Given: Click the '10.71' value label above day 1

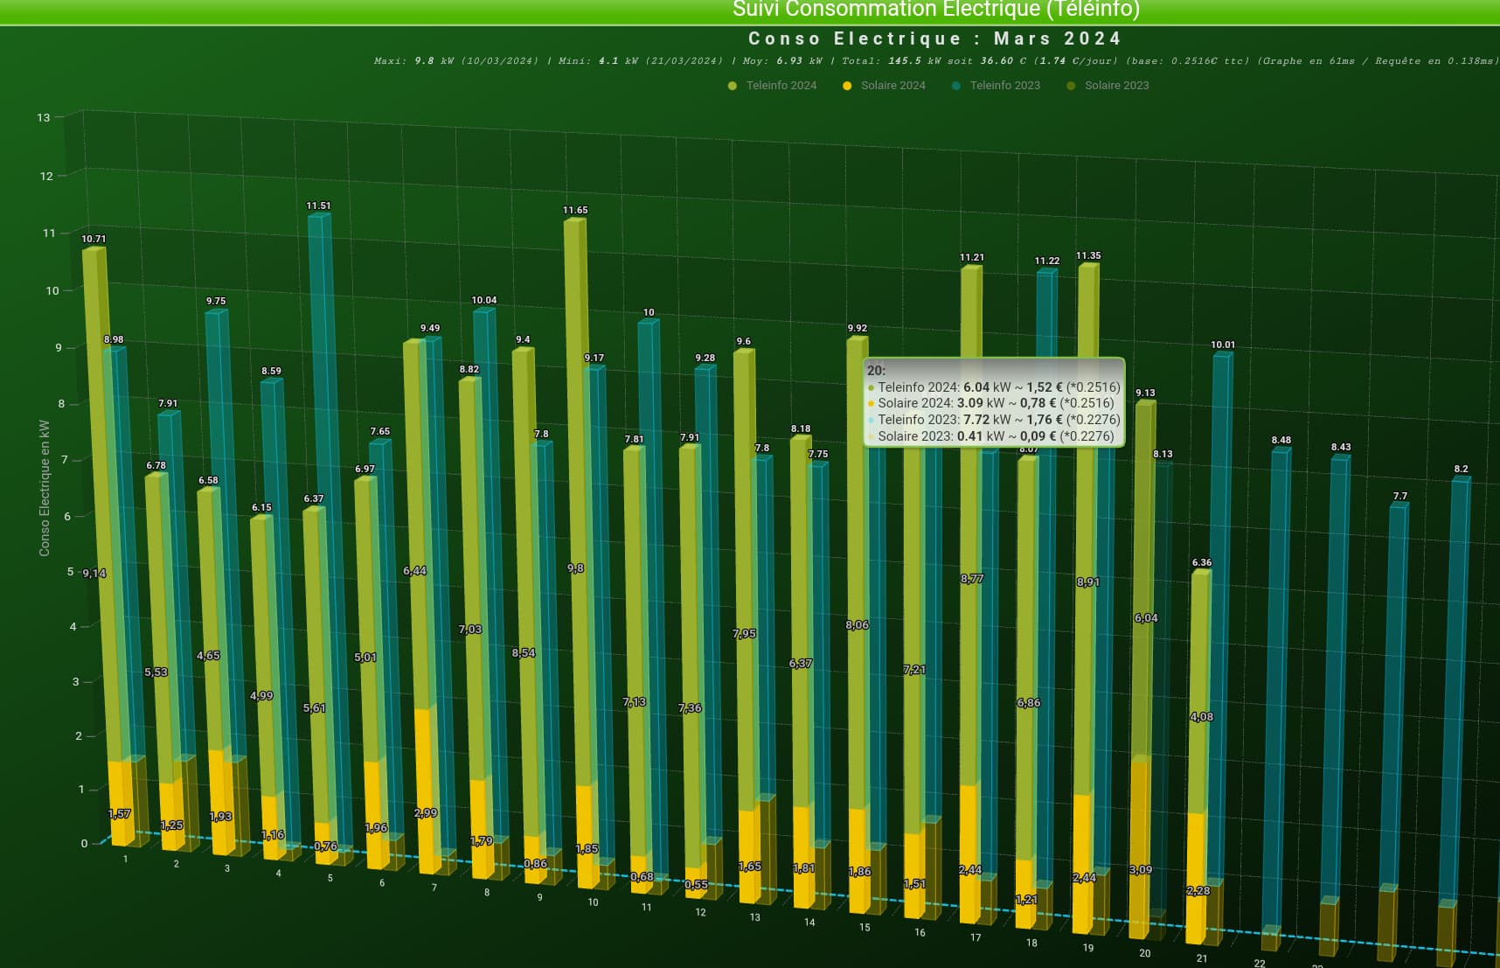Looking at the screenshot, I should (x=94, y=239).
